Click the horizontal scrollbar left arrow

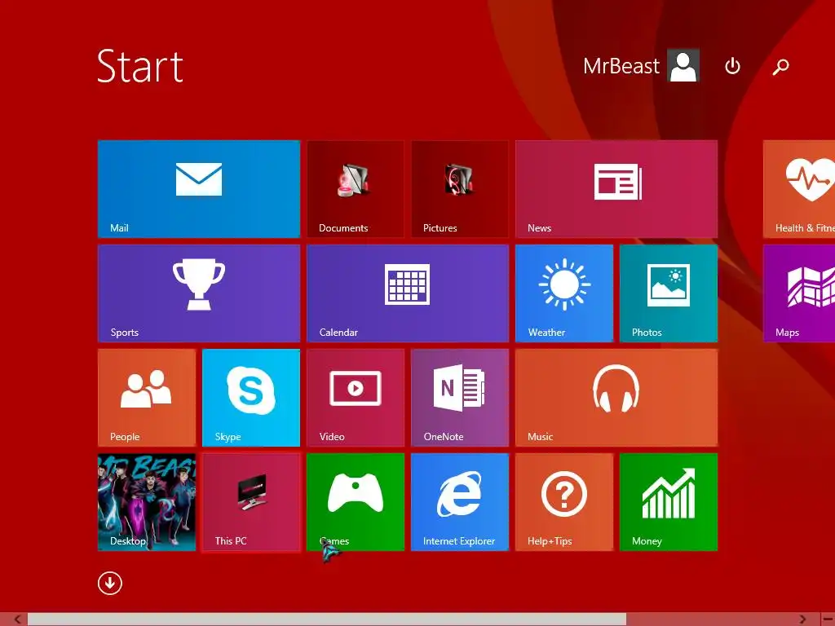point(18,619)
